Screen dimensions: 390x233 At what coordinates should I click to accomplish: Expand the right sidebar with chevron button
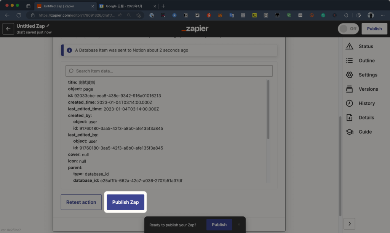[x=350, y=224]
